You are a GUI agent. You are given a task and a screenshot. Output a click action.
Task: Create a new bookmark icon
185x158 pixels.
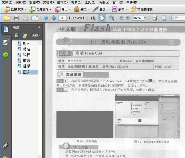pyautogui.click(x=25, y=35)
